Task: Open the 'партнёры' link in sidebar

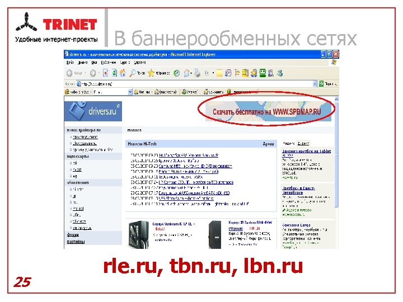Action: coord(76,242)
